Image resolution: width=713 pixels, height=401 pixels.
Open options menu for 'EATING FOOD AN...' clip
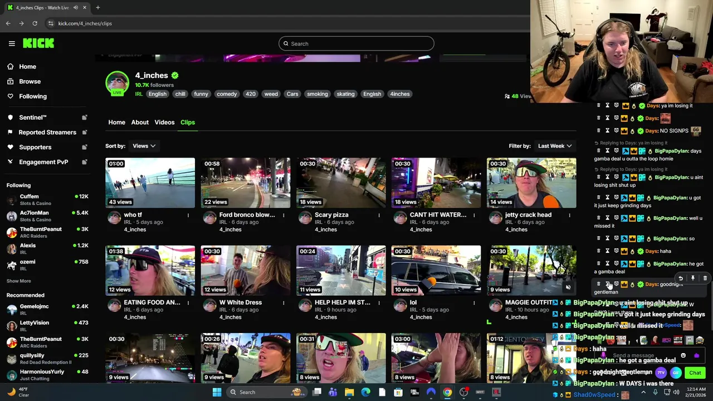click(188, 302)
